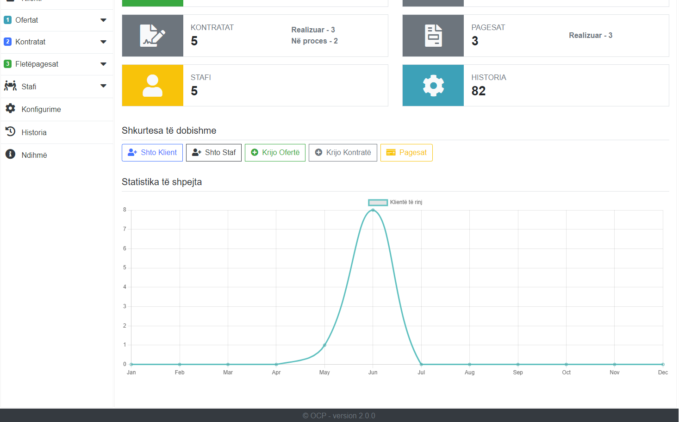
Task: Click the yellow Pagesat shortcut button
Action: (406, 153)
